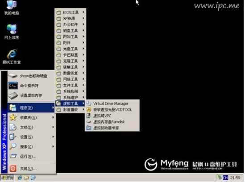245x182 pixels.
Task: Click the 21:59 taskbar clock
Action: pos(235,178)
